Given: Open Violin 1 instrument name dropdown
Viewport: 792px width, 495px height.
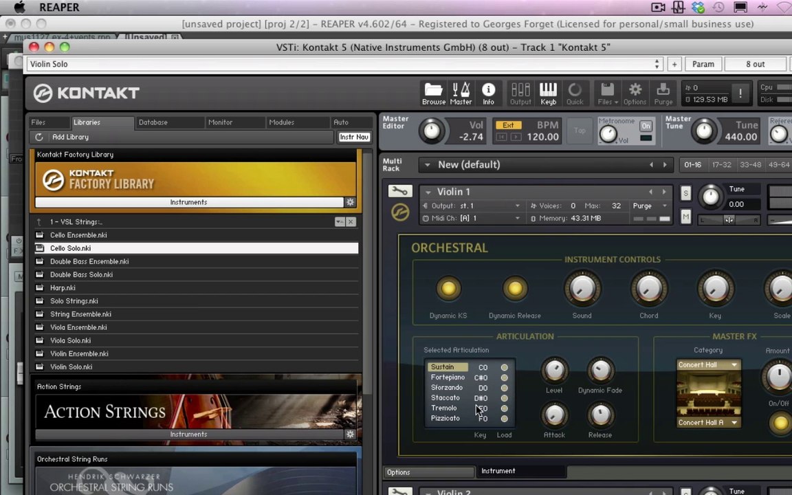Looking at the screenshot, I should click(x=428, y=192).
